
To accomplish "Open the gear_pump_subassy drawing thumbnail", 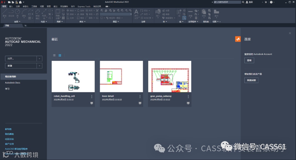I will (x=170, y=76).
